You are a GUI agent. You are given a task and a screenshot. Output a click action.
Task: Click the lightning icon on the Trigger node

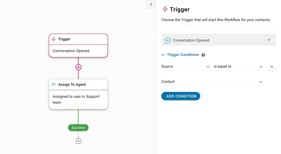click(x=53, y=39)
